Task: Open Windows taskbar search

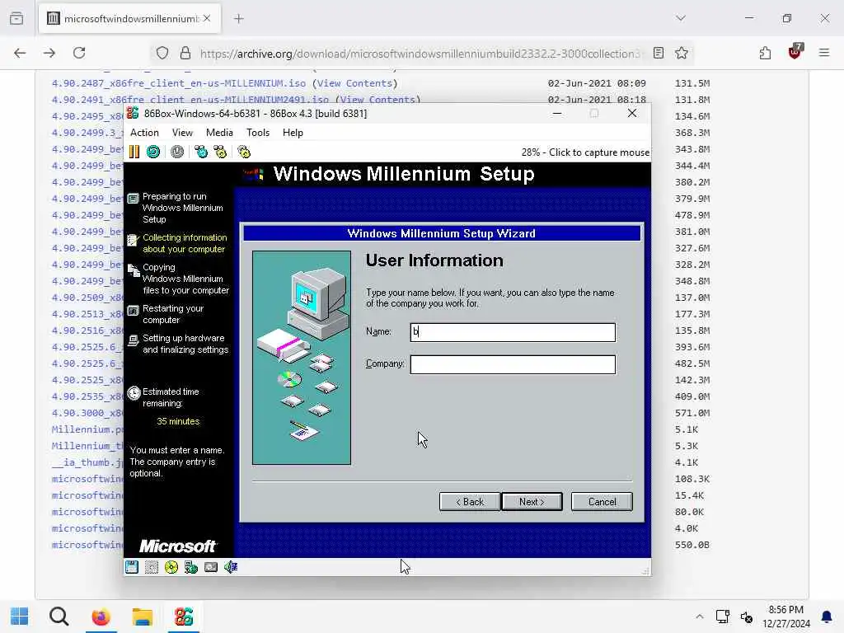Action: 59,617
